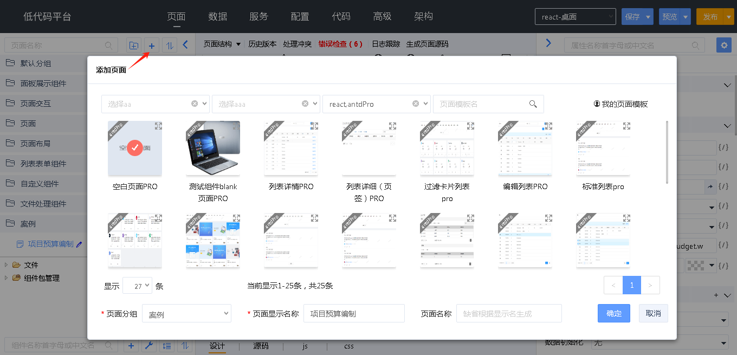Open the 列表表单组件 folder
This screenshot has width=737, height=355.
tap(43, 164)
